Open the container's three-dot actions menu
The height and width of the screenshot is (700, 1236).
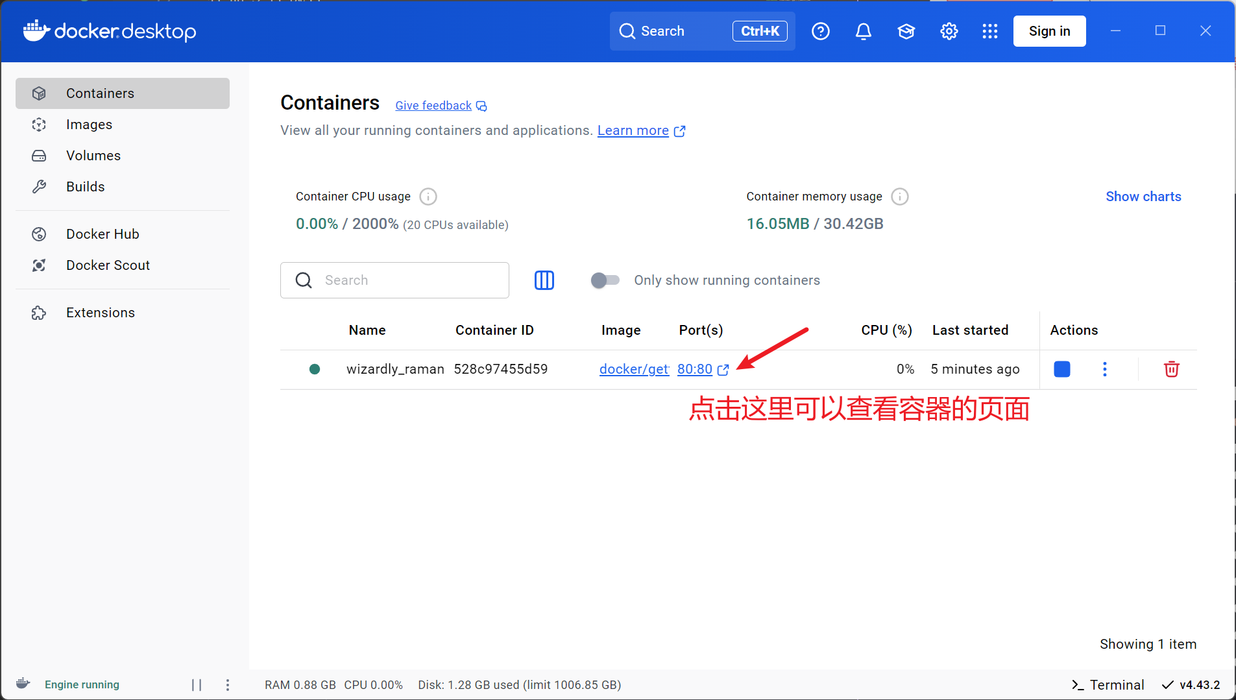pos(1106,369)
